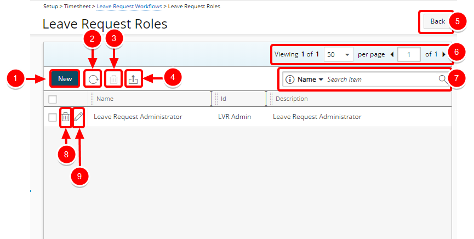Image resolution: width=474 pixels, height=239 pixels.
Task: Sort by the Name column header
Action: 105,99
